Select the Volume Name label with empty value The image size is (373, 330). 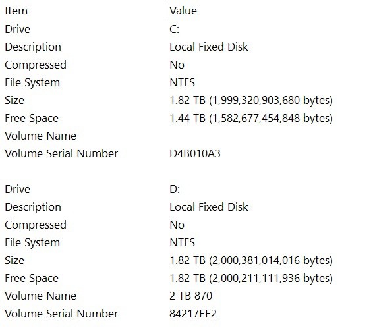tap(40, 136)
